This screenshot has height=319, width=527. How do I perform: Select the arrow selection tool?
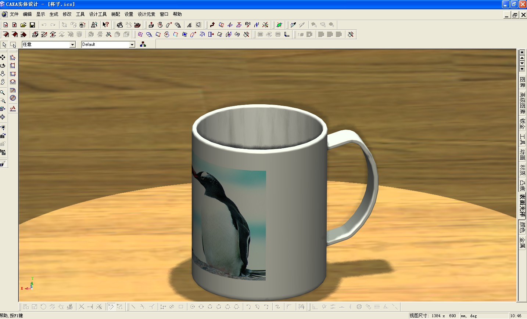[4, 44]
